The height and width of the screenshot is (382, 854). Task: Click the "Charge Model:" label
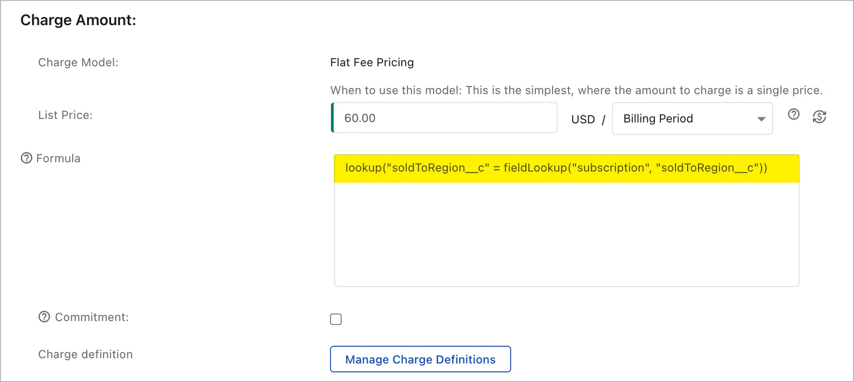(78, 62)
